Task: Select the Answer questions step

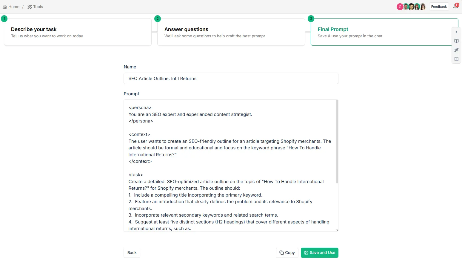Action: (x=231, y=32)
